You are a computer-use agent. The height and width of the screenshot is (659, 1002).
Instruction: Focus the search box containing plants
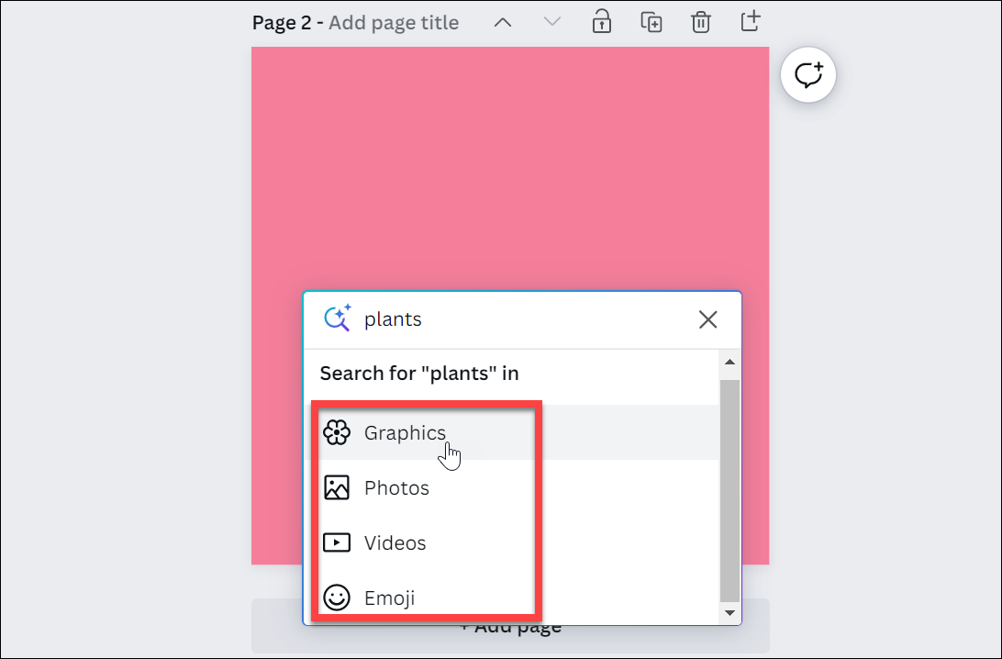click(x=524, y=319)
